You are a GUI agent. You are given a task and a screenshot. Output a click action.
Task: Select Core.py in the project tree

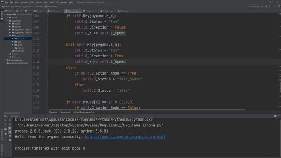point(19,48)
